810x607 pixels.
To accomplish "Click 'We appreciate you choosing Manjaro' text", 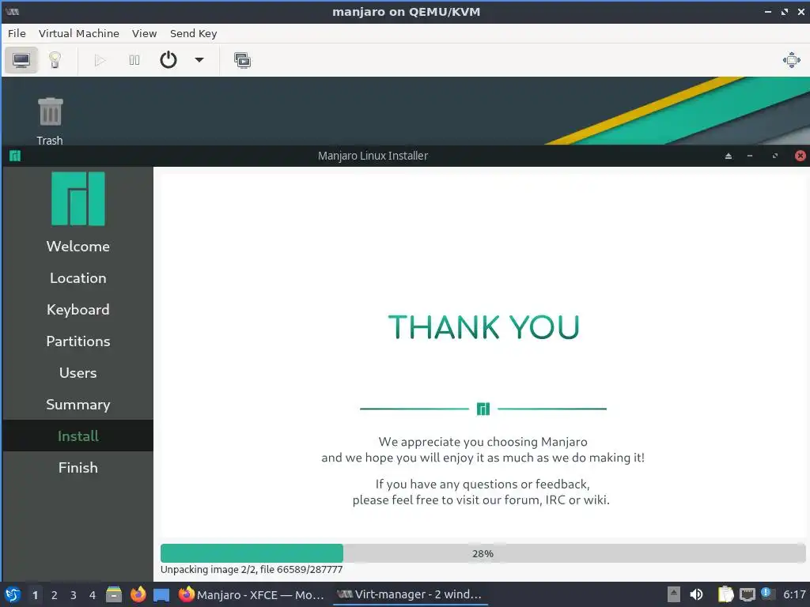I will [x=483, y=442].
